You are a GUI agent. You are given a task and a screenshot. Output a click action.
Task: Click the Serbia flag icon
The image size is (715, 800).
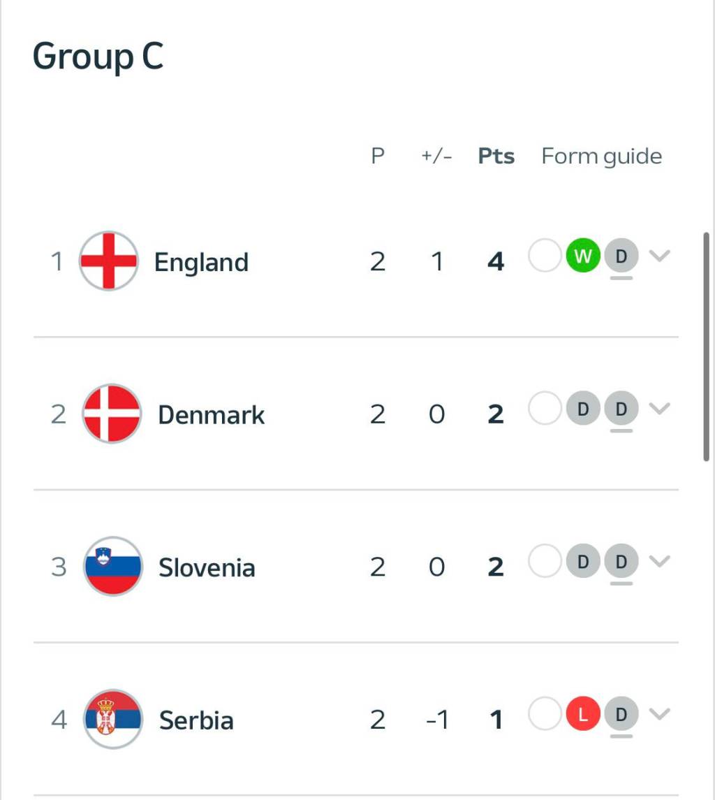112,719
